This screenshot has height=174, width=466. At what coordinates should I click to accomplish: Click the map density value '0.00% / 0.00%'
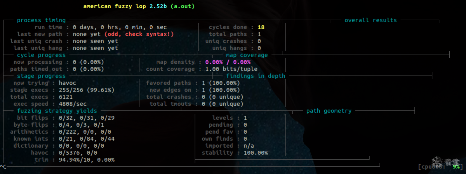pos(228,62)
